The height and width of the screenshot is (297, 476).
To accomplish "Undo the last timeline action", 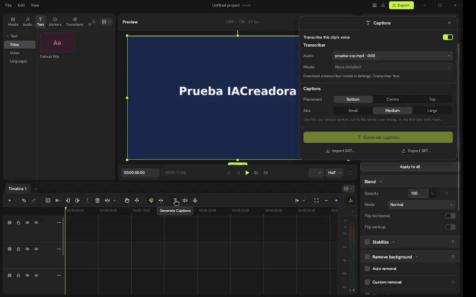I will point(24,200).
